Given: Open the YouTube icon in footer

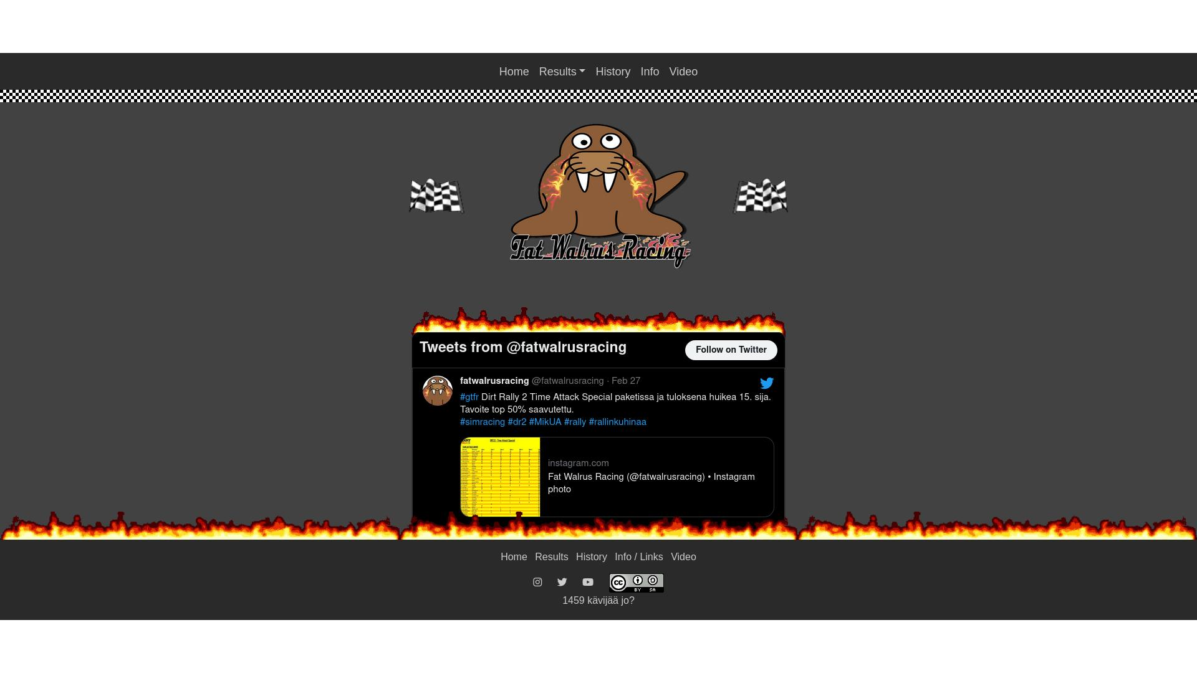Looking at the screenshot, I should tap(588, 582).
